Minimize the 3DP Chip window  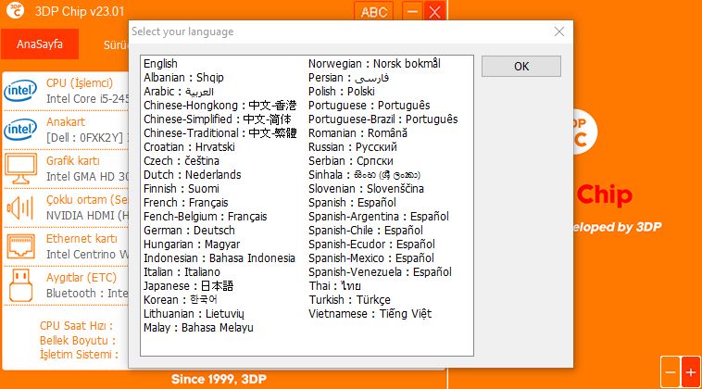point(412,11)
